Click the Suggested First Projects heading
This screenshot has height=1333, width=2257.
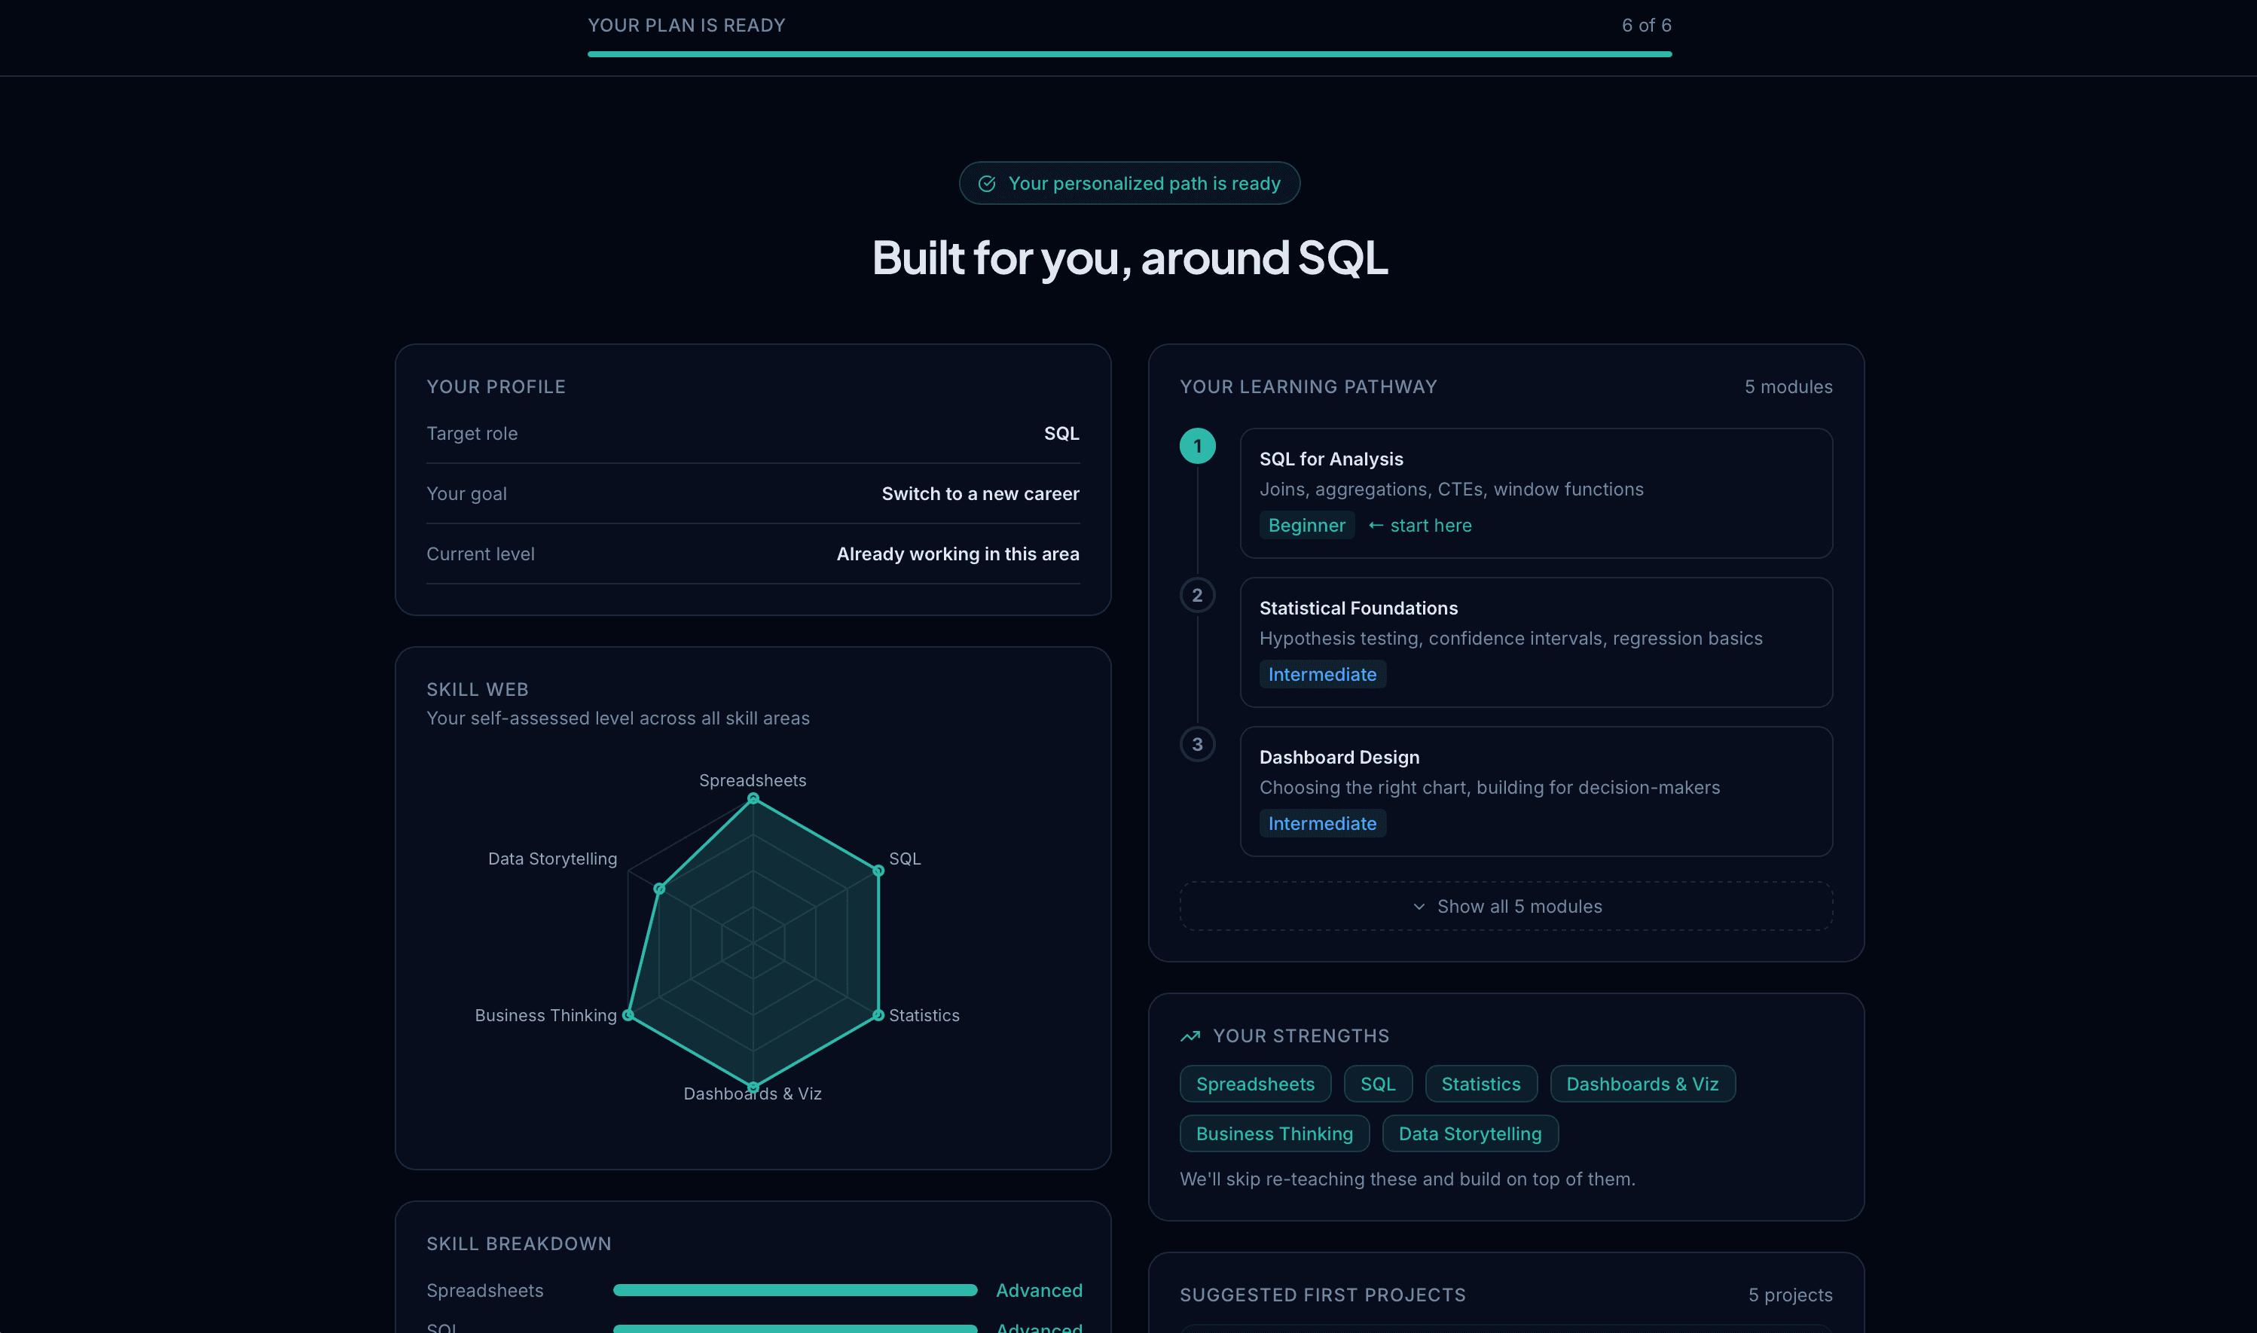click(1323, 1295)
